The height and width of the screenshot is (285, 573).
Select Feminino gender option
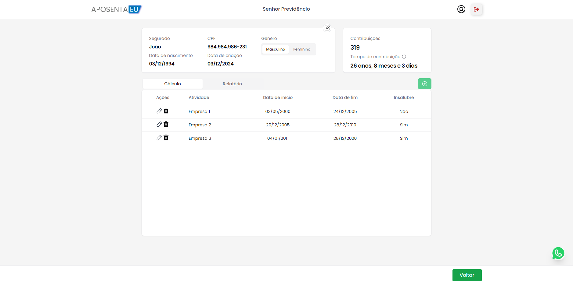pyautogui.click(x=301, y=49)
